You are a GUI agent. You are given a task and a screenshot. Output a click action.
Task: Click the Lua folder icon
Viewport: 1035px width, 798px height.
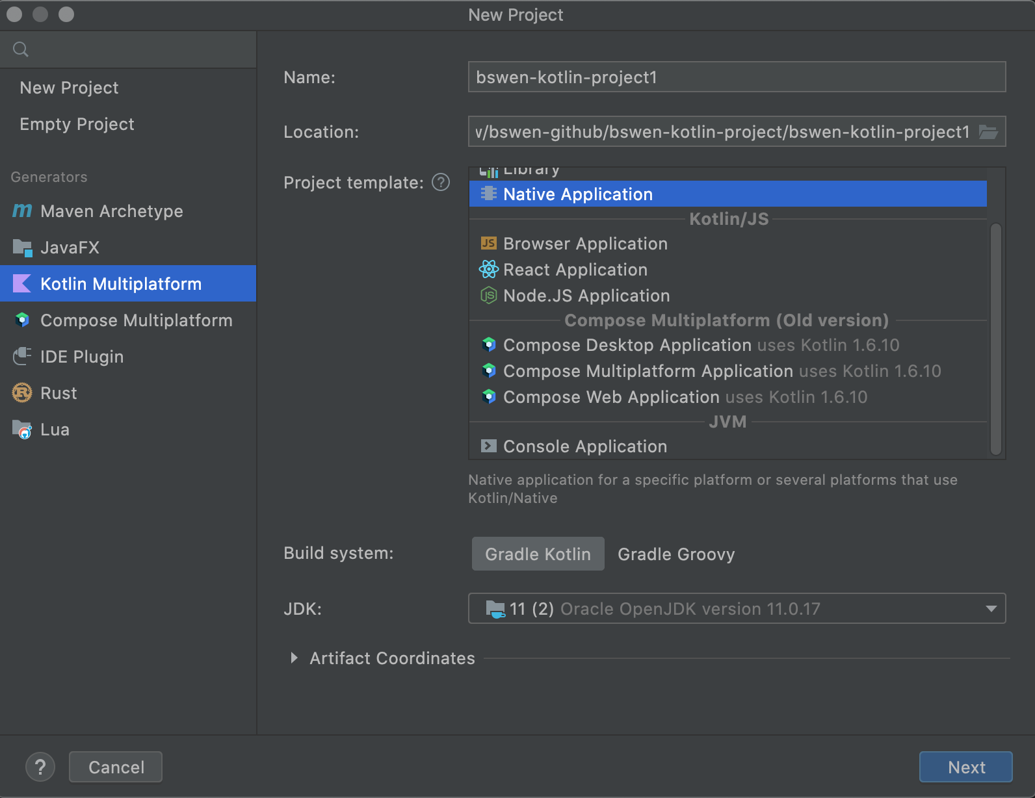pos(22,429)
